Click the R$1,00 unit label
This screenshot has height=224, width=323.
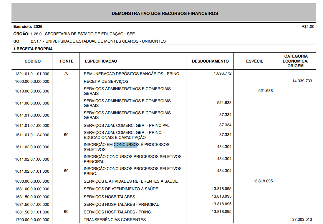(x=308, y=27)
